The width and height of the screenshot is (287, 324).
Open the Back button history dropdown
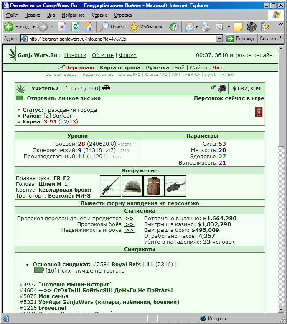[x=33, y=27]
